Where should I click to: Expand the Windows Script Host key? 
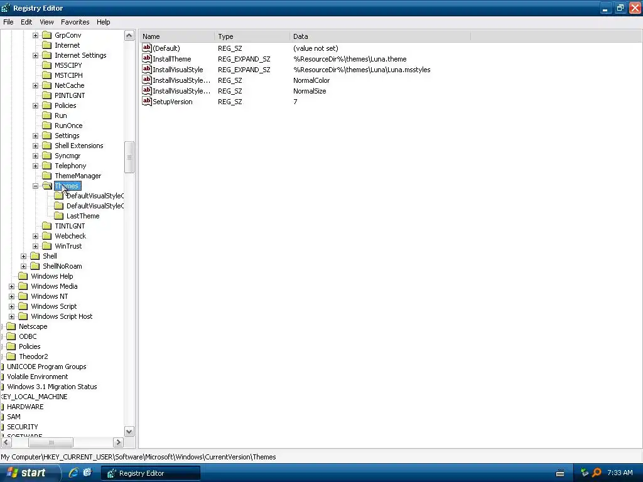11,317
